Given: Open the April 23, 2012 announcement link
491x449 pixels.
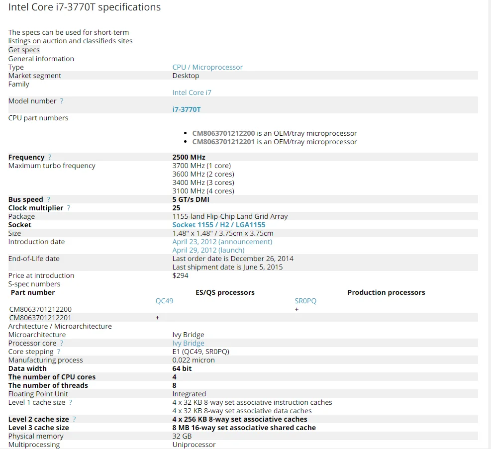Looking at the screenshot, I should point(222,242).
